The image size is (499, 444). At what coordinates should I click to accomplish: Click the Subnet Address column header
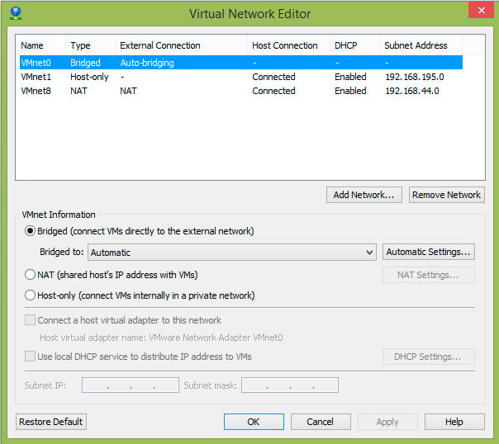416,45
